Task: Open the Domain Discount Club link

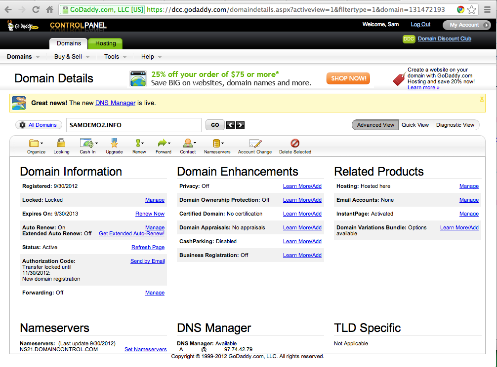Action: click(444, 38)
